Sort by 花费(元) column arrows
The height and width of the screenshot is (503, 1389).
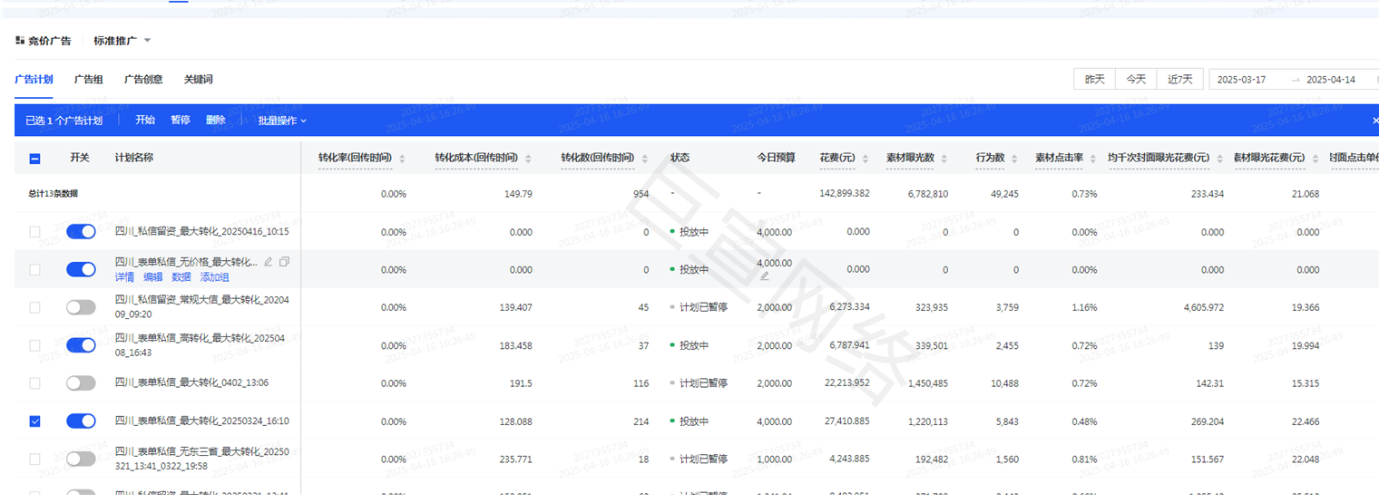pyautogui.click(x=866, y=159)
